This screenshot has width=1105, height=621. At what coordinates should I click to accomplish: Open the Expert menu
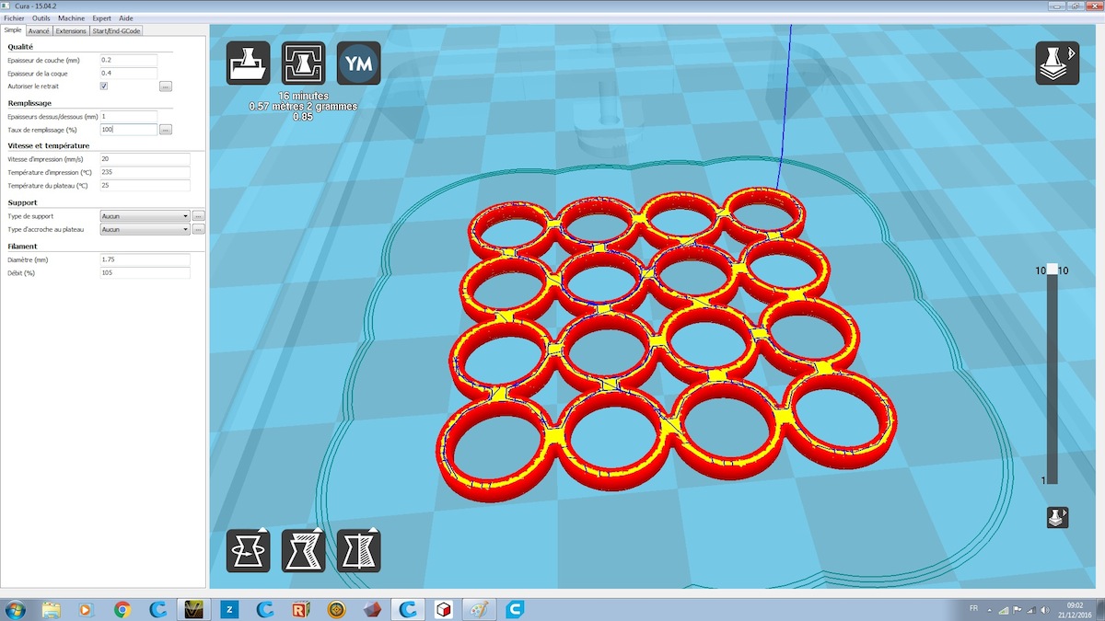point(101,18)
